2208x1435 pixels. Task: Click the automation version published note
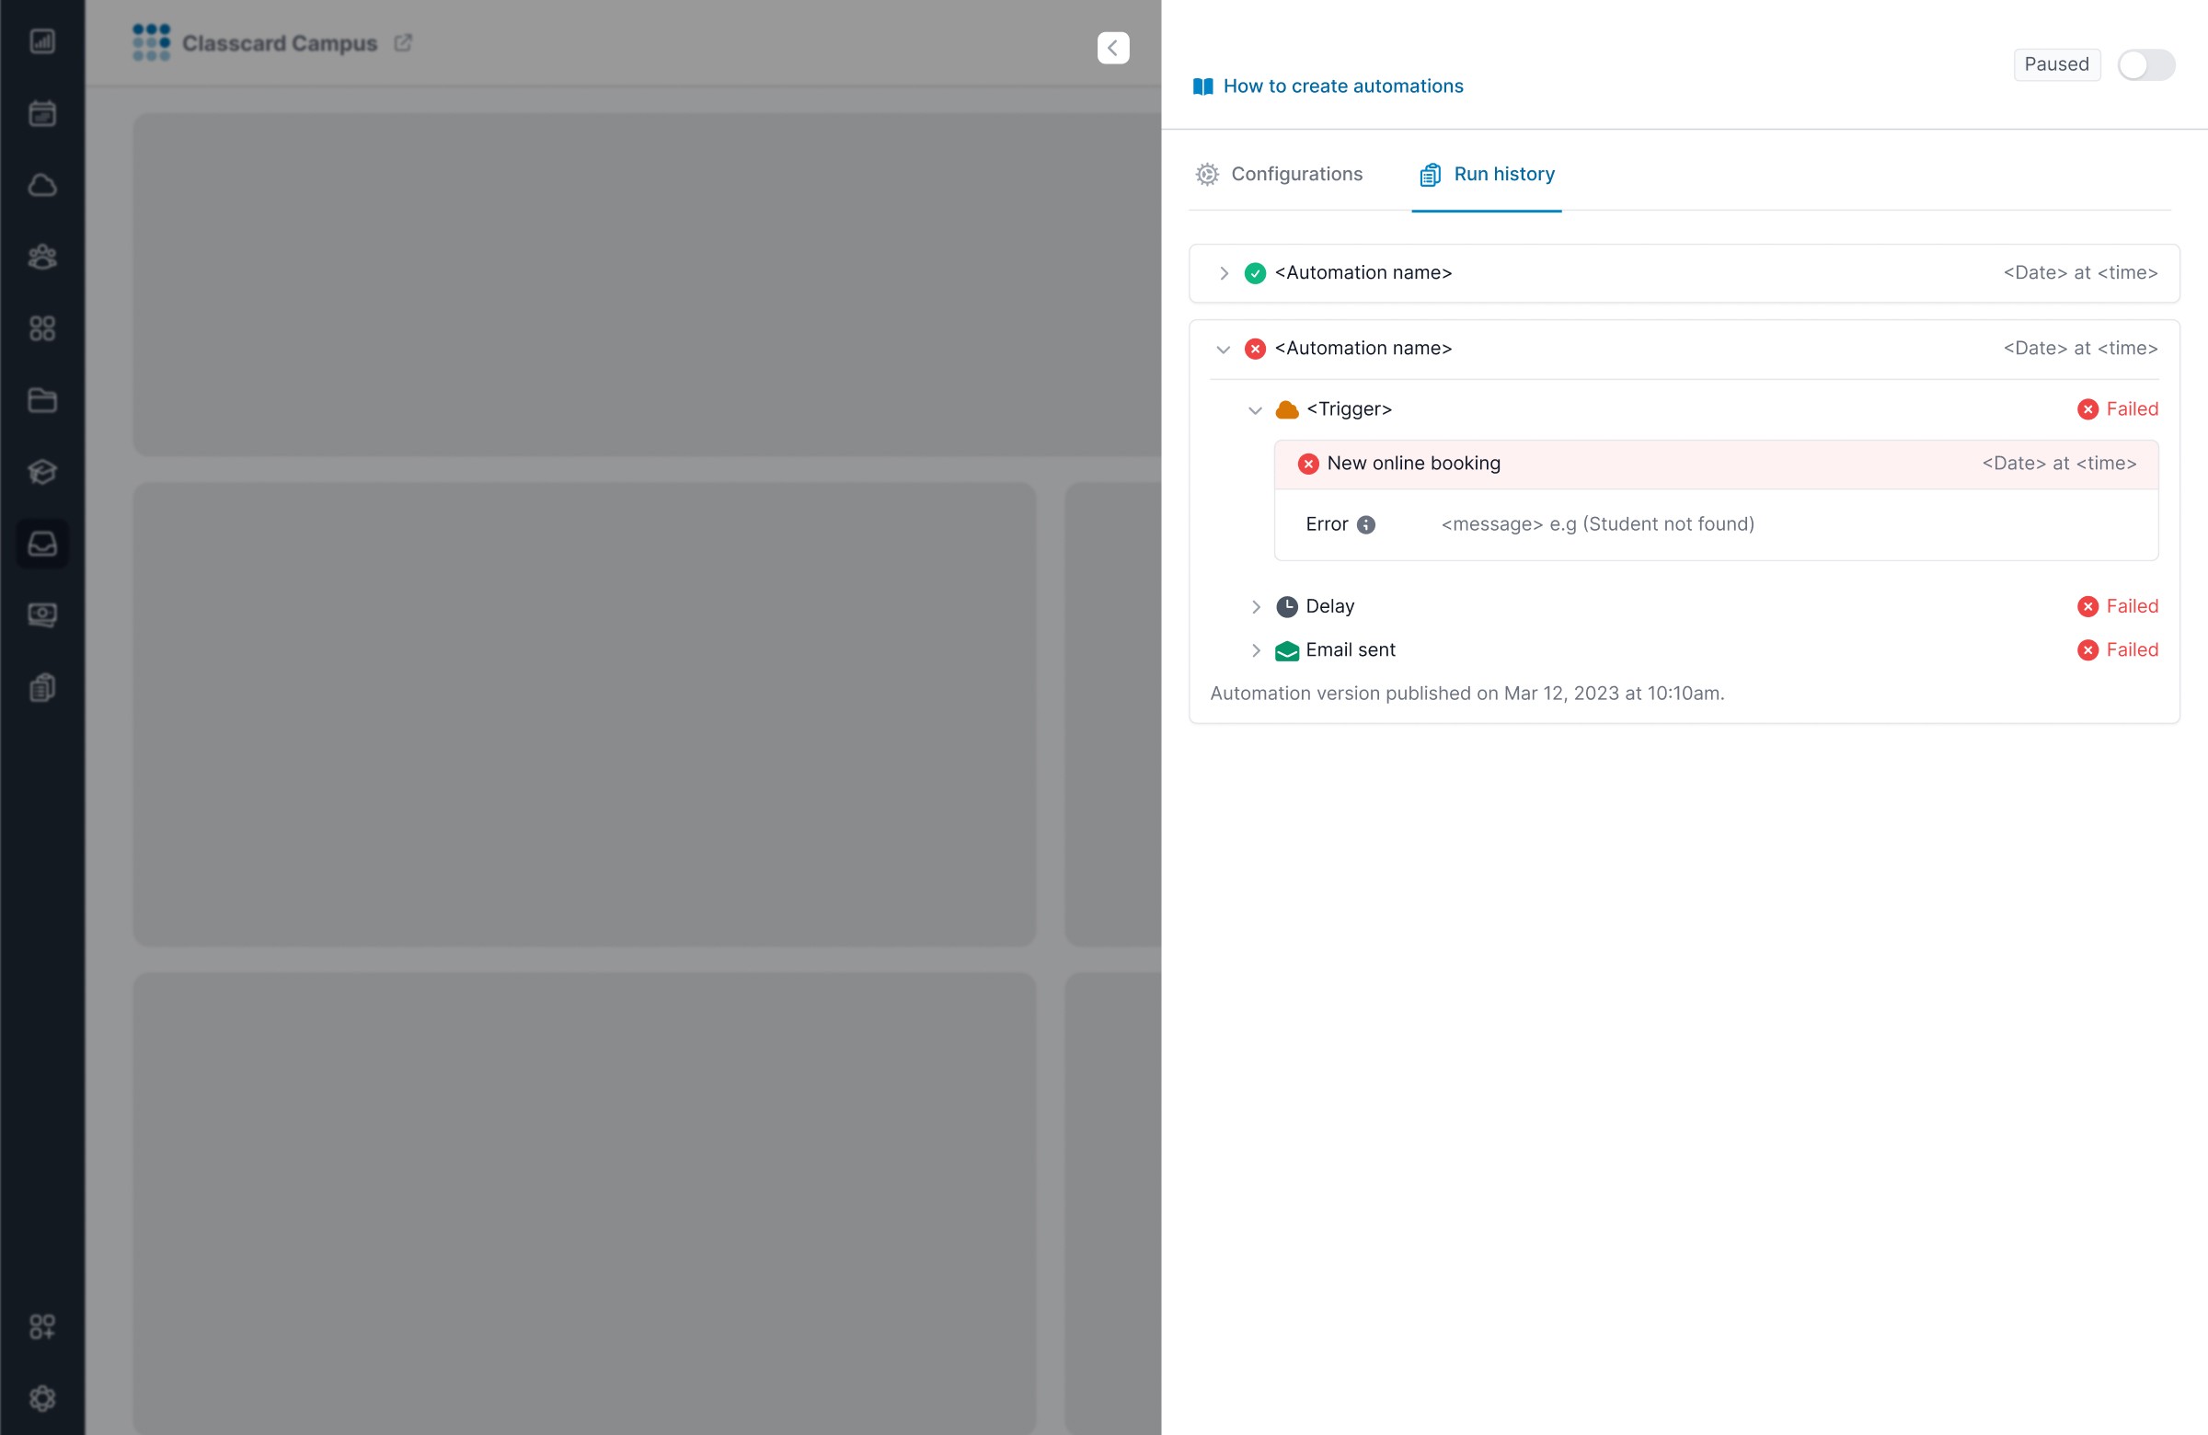(1466, 694)
